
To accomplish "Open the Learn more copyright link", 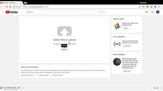I will [66, 73].
